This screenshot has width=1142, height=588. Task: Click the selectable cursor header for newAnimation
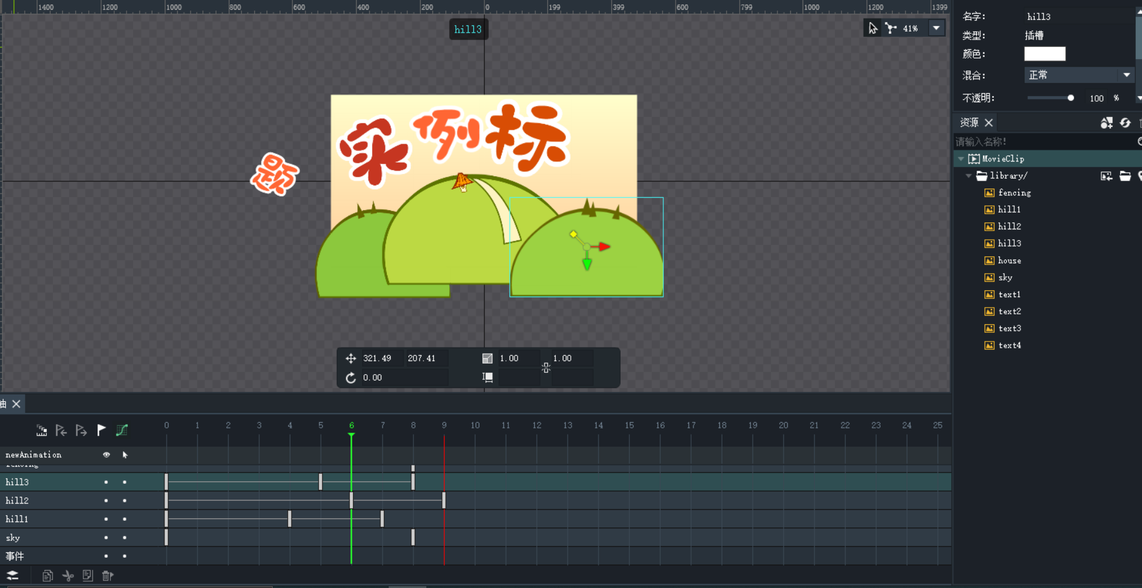(125, 455)
